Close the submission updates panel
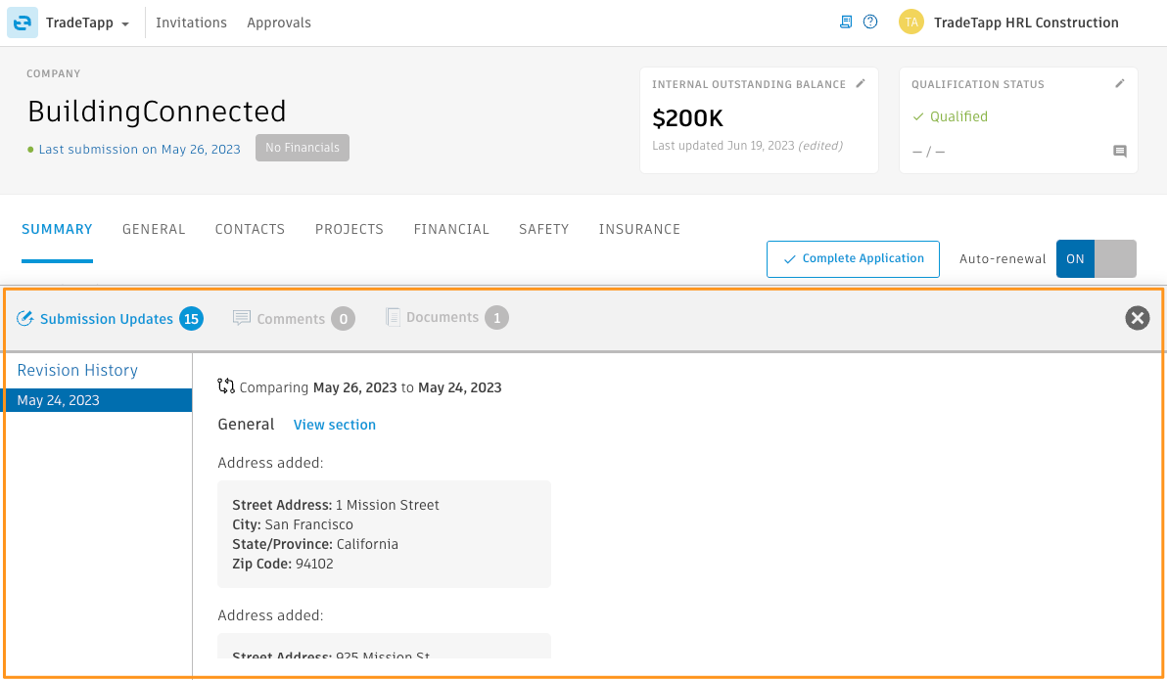This screenshot has width=1167, height=680. coord(1138,318)
